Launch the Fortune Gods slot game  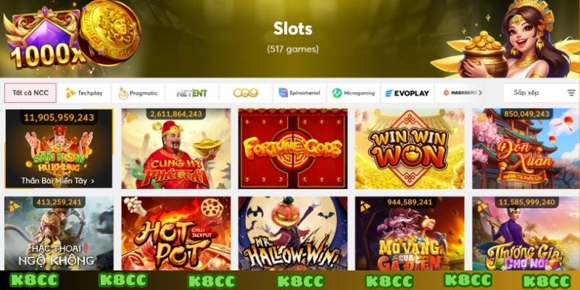pyautogui.click(x=293, y=149)
